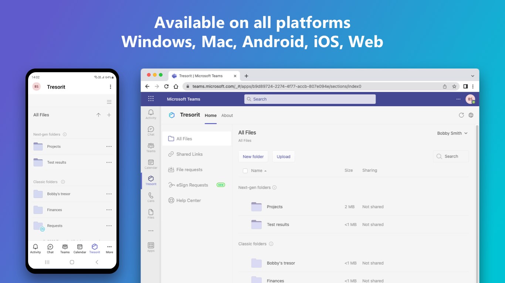Viewport: 505px width, 283px height.
Task: Click browser home icon
Action: coord(176,86)
